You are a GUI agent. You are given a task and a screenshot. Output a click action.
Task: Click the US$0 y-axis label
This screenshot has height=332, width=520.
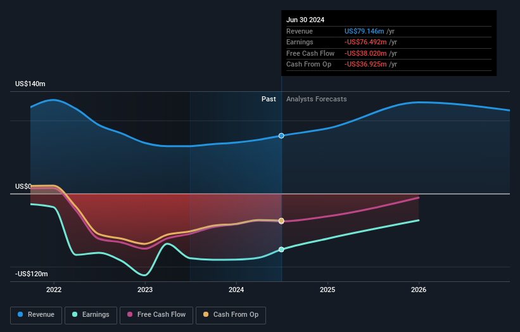[x=23, y=186]
